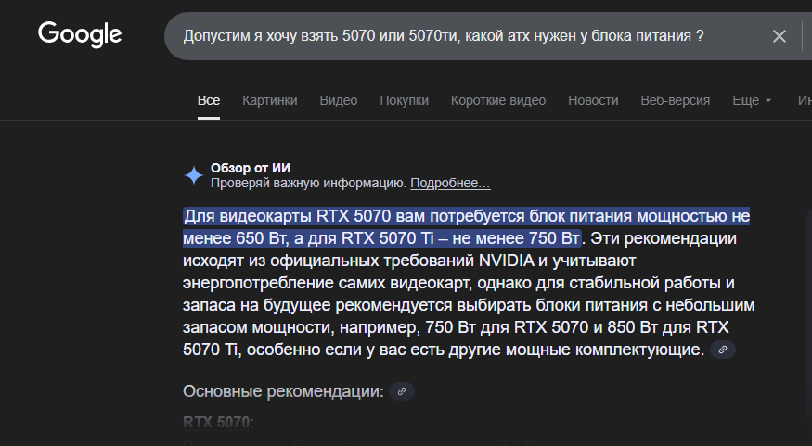The image size is (812, 446).
Task: Click the RTX 5070 heading
Action: (218, 422)
